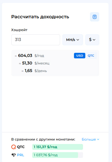Click the QTC coin logo
The height and width of the screenshot is (162, 112).
[14, 147]
